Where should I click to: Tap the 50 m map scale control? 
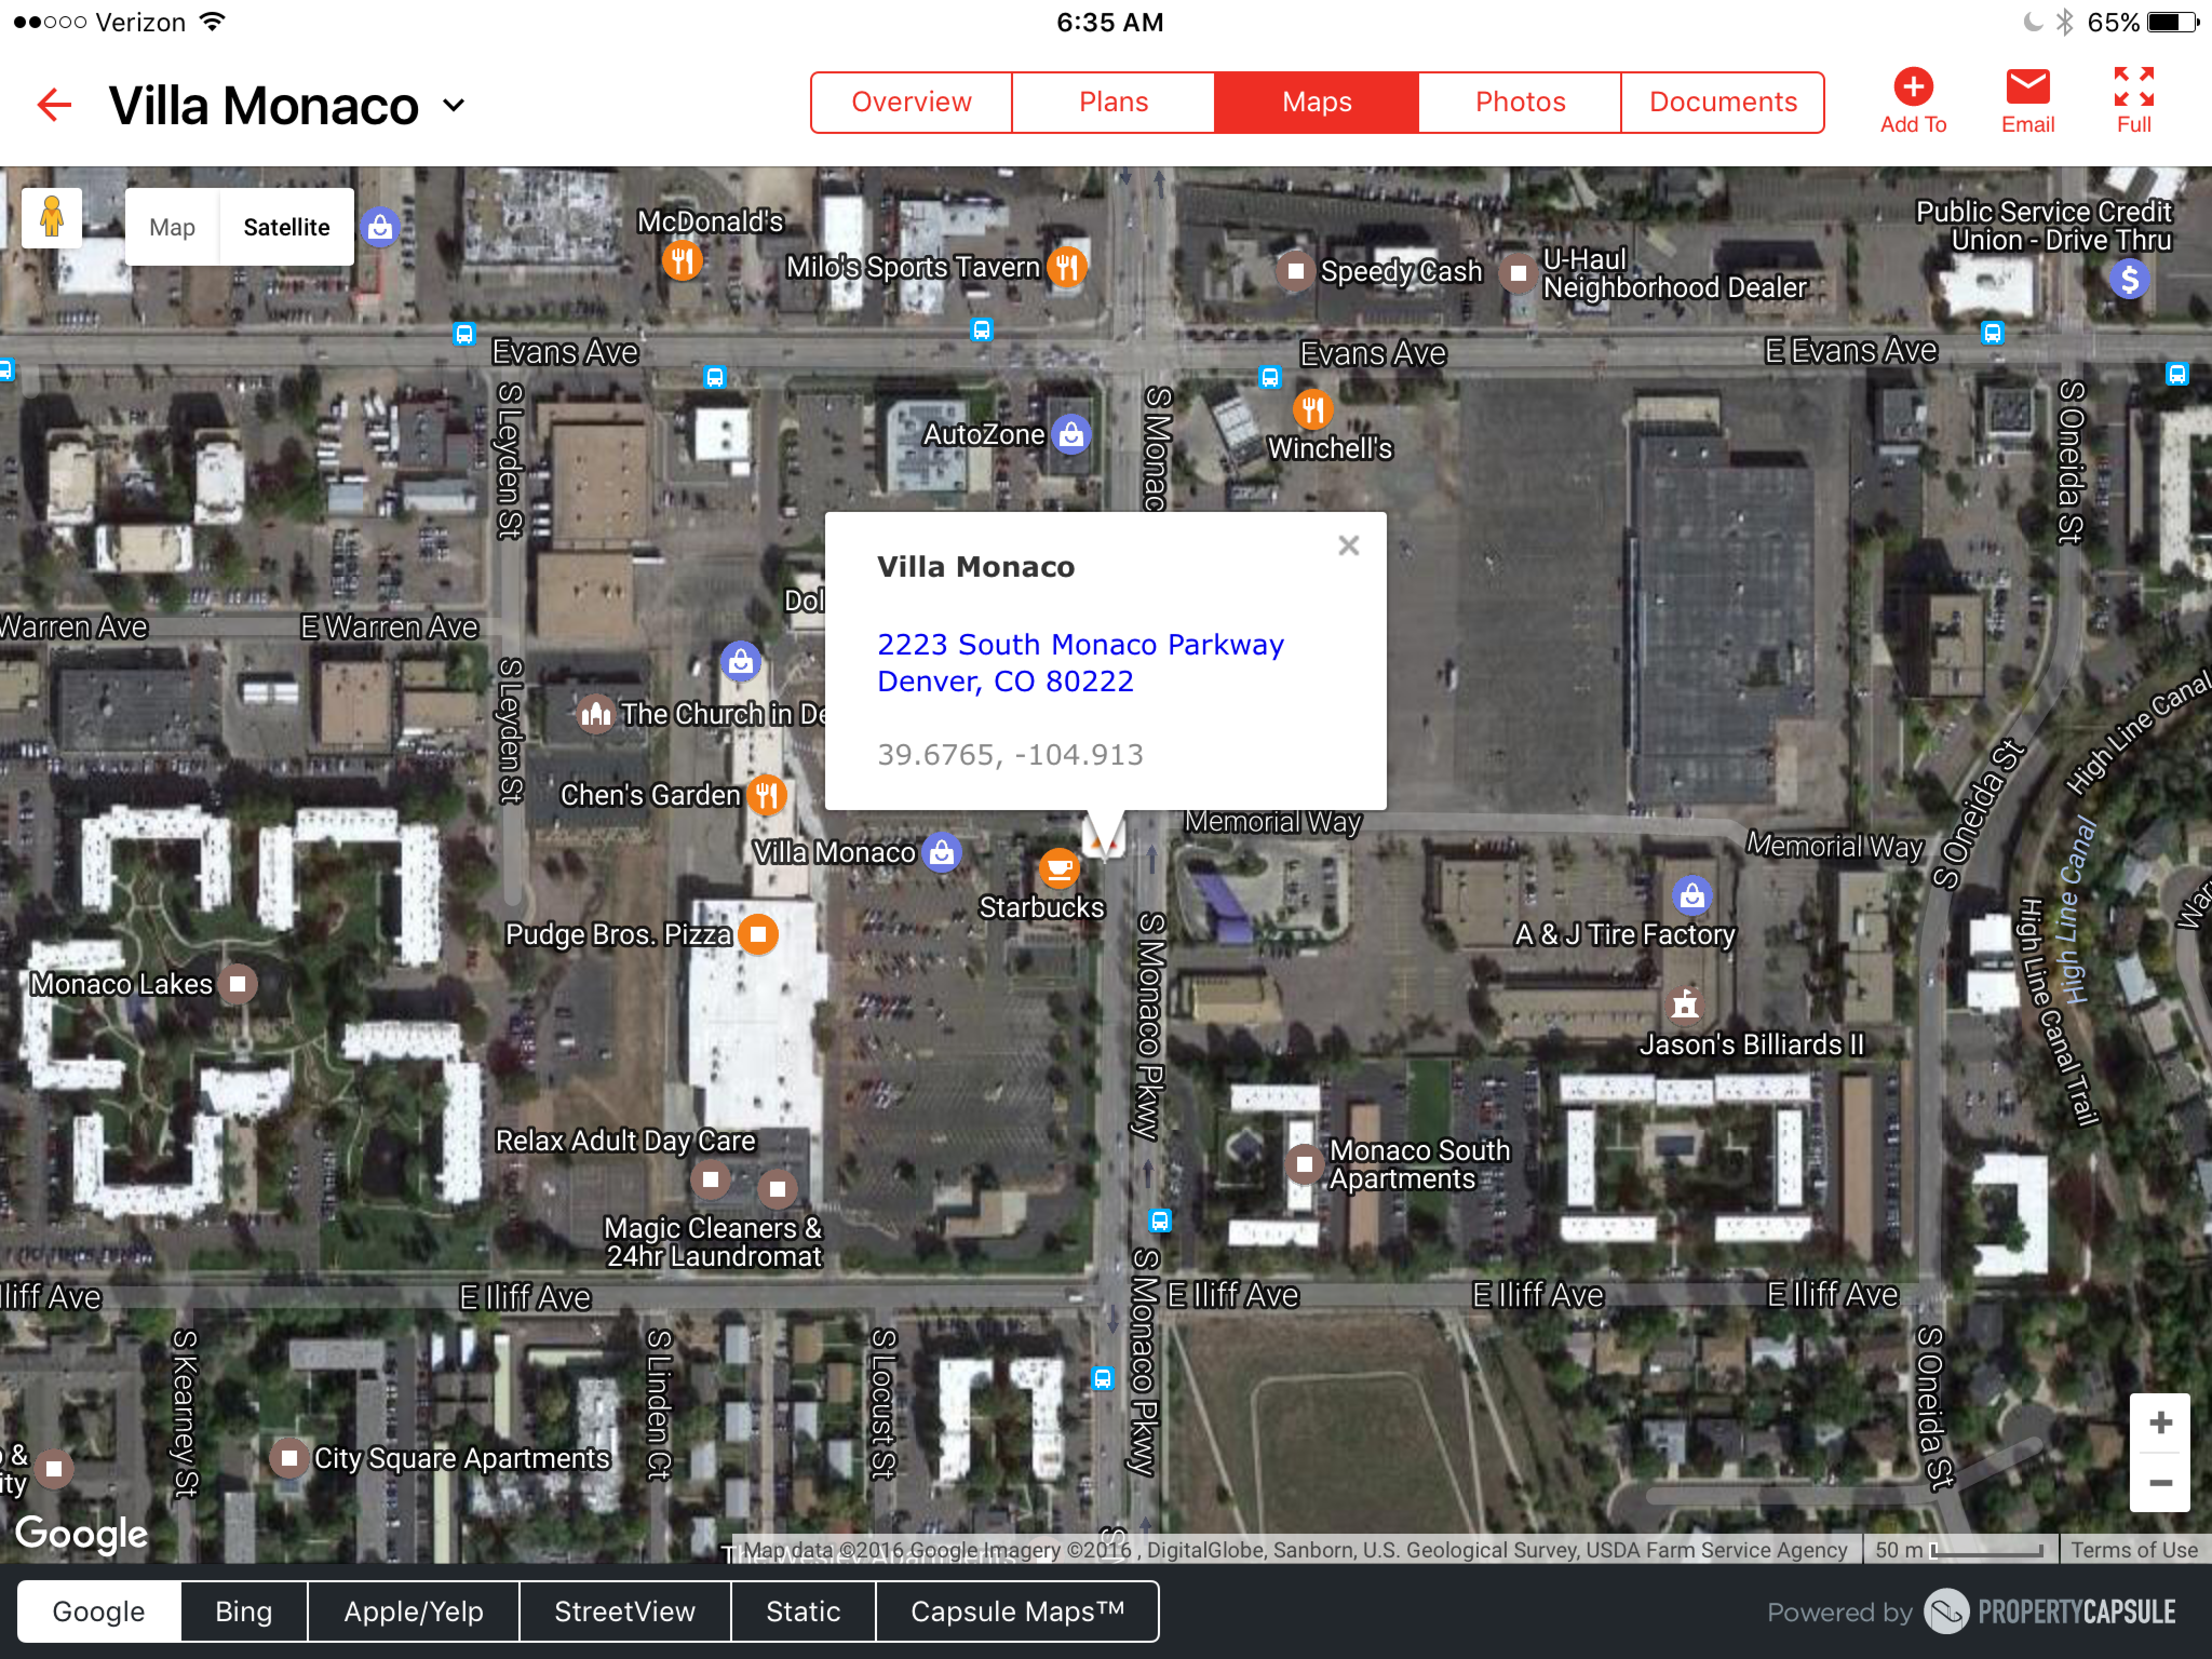pyautogui.click(x=1959, y=1550)
